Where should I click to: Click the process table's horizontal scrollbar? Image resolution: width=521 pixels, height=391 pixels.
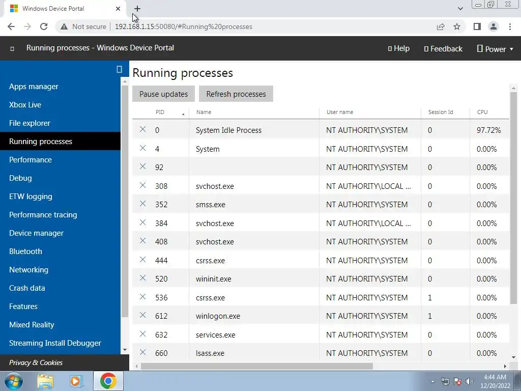click(x=257, y=366)
